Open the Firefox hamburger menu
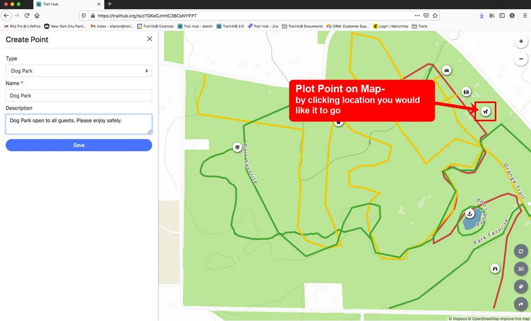 click(525, 16)
